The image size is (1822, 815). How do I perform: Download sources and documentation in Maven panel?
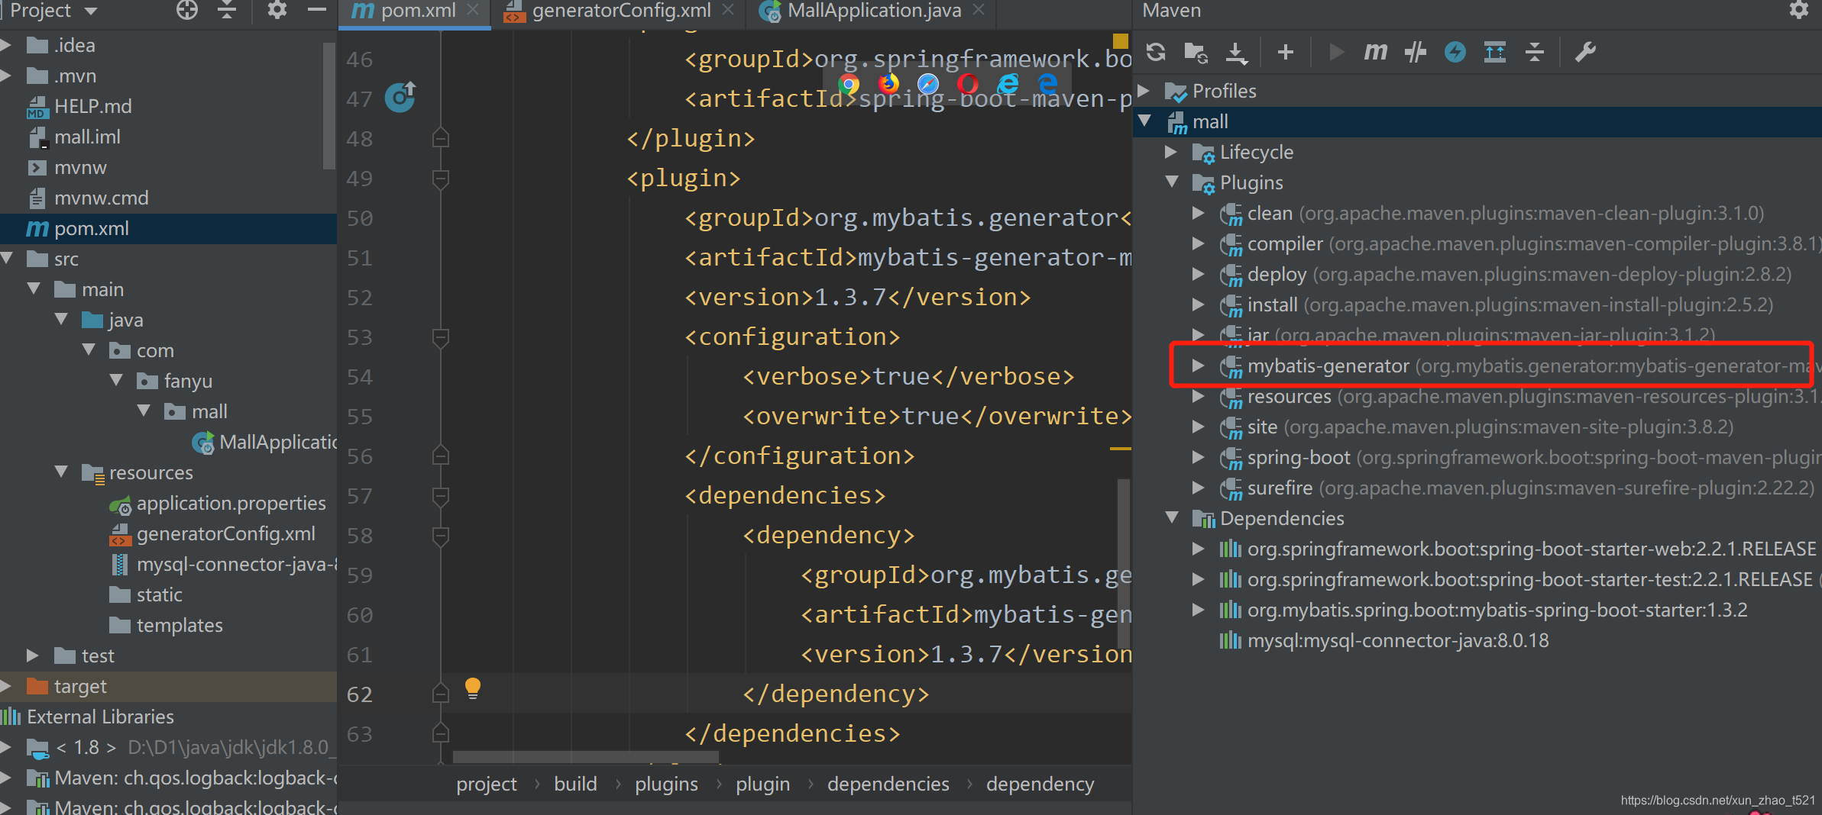point(1237,52)
